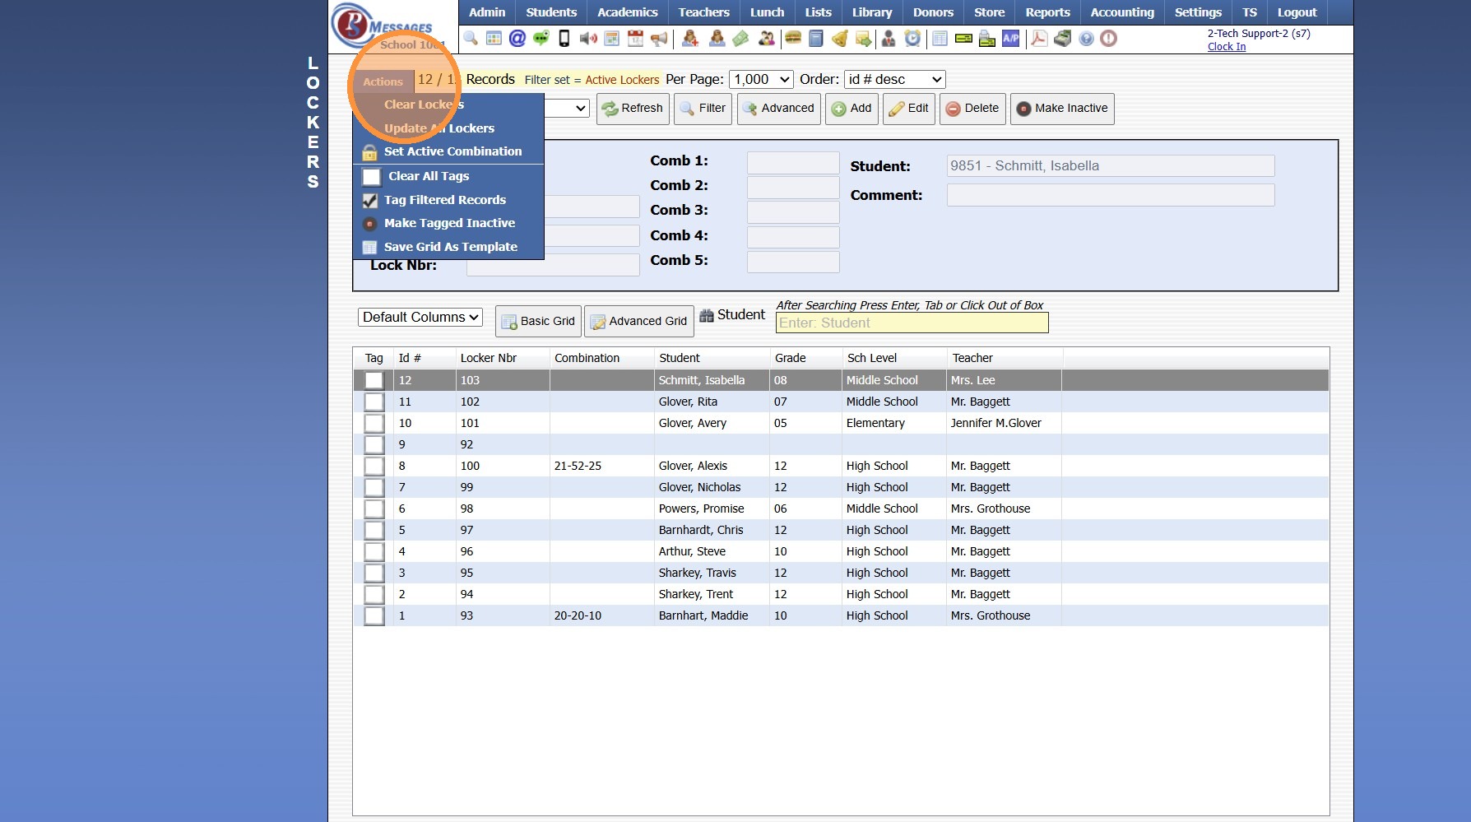Expand the Order 'id # desc' dropdown
Viewport: 1471px width, 822px height.
(894, 80)
